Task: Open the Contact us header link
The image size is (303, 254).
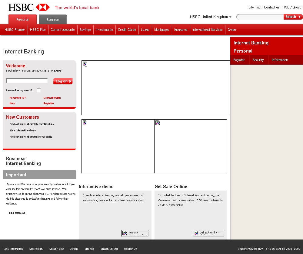Action: click(x=271, y=7)
